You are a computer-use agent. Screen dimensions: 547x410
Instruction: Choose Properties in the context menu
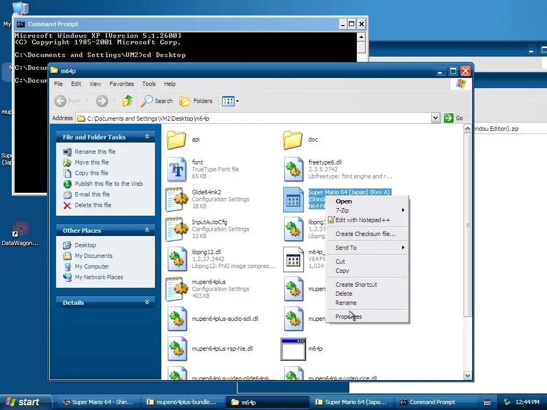(368, 317)
